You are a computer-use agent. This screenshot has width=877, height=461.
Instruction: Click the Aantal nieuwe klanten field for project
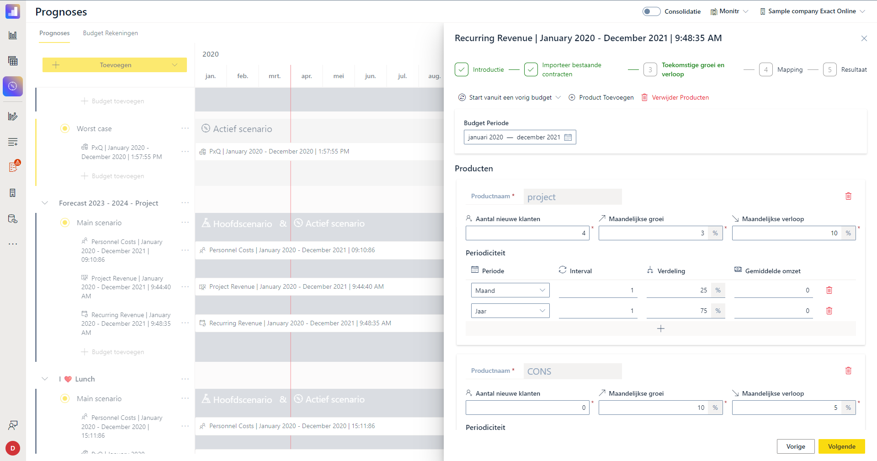coord(527,233)
